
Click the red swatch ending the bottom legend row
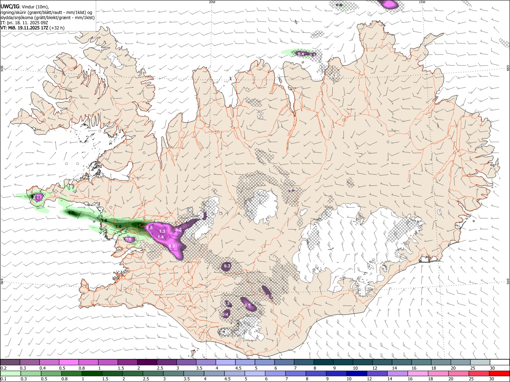pyautogui.click(x=499, y=374)
